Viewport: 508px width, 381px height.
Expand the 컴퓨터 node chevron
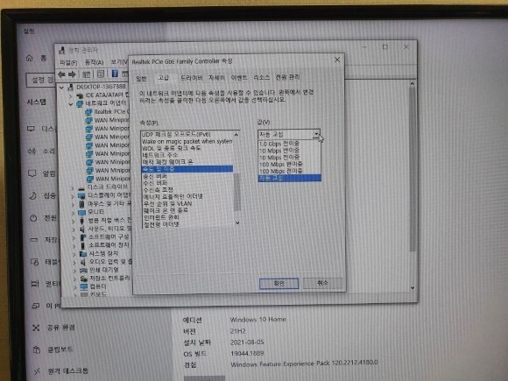coord(74,286)
